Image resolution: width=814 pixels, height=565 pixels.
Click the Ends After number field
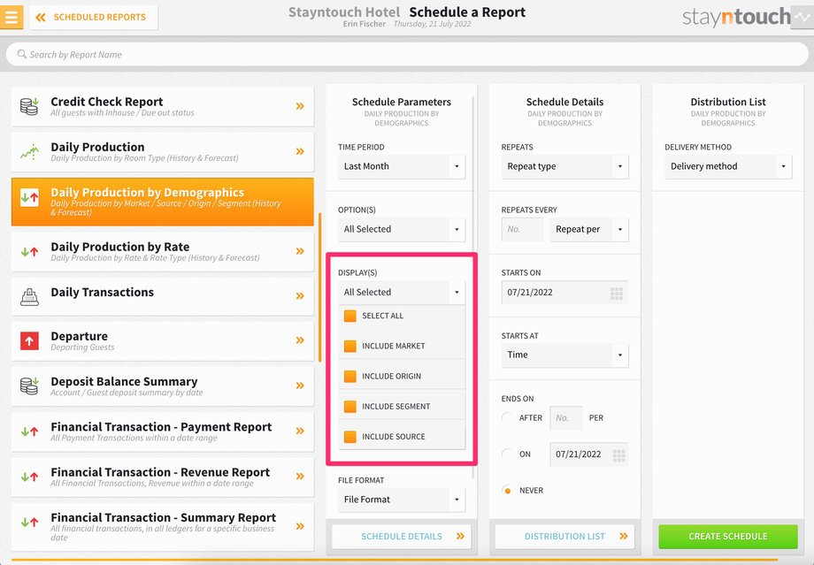566,418
